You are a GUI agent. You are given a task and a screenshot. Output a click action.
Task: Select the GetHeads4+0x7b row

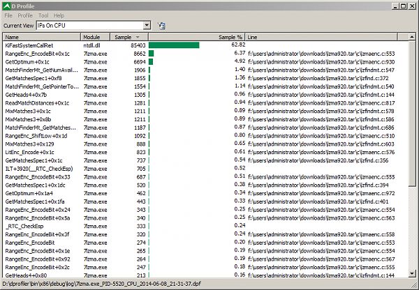(x=206, y=95)
